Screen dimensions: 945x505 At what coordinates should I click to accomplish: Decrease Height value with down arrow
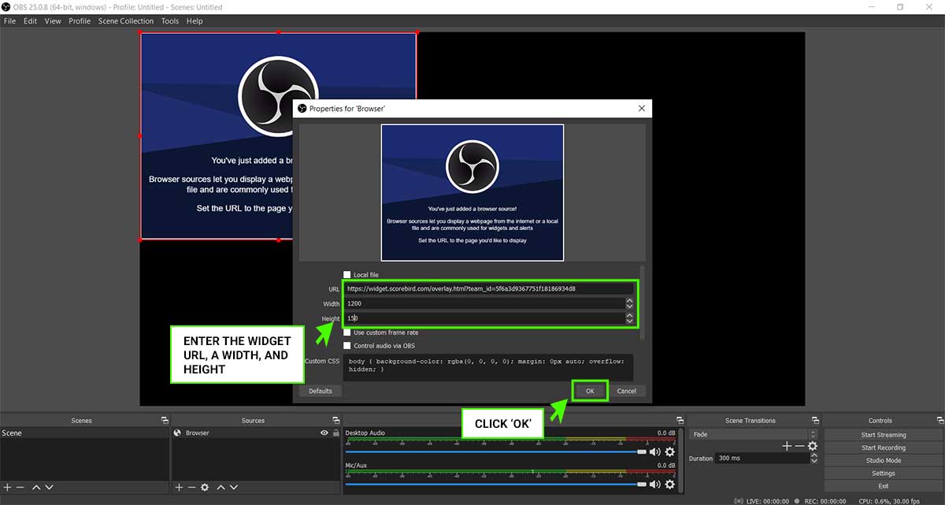point(629,321)
